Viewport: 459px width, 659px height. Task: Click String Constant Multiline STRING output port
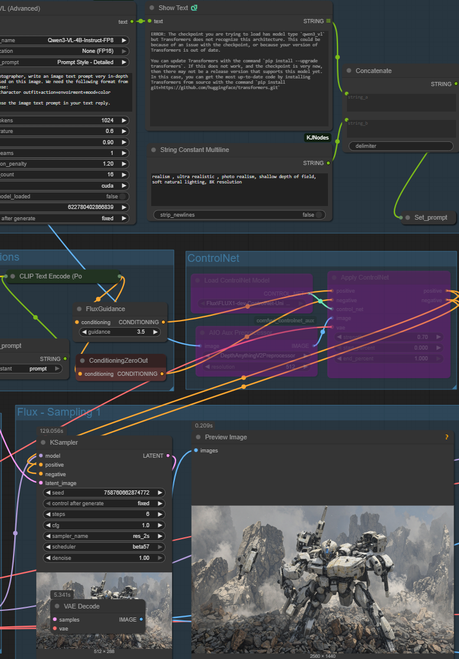click(x=329, y=163)
